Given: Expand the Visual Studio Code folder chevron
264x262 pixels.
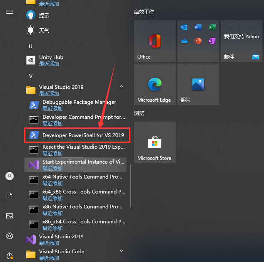Looking at the screenshot, I should 122,251.
